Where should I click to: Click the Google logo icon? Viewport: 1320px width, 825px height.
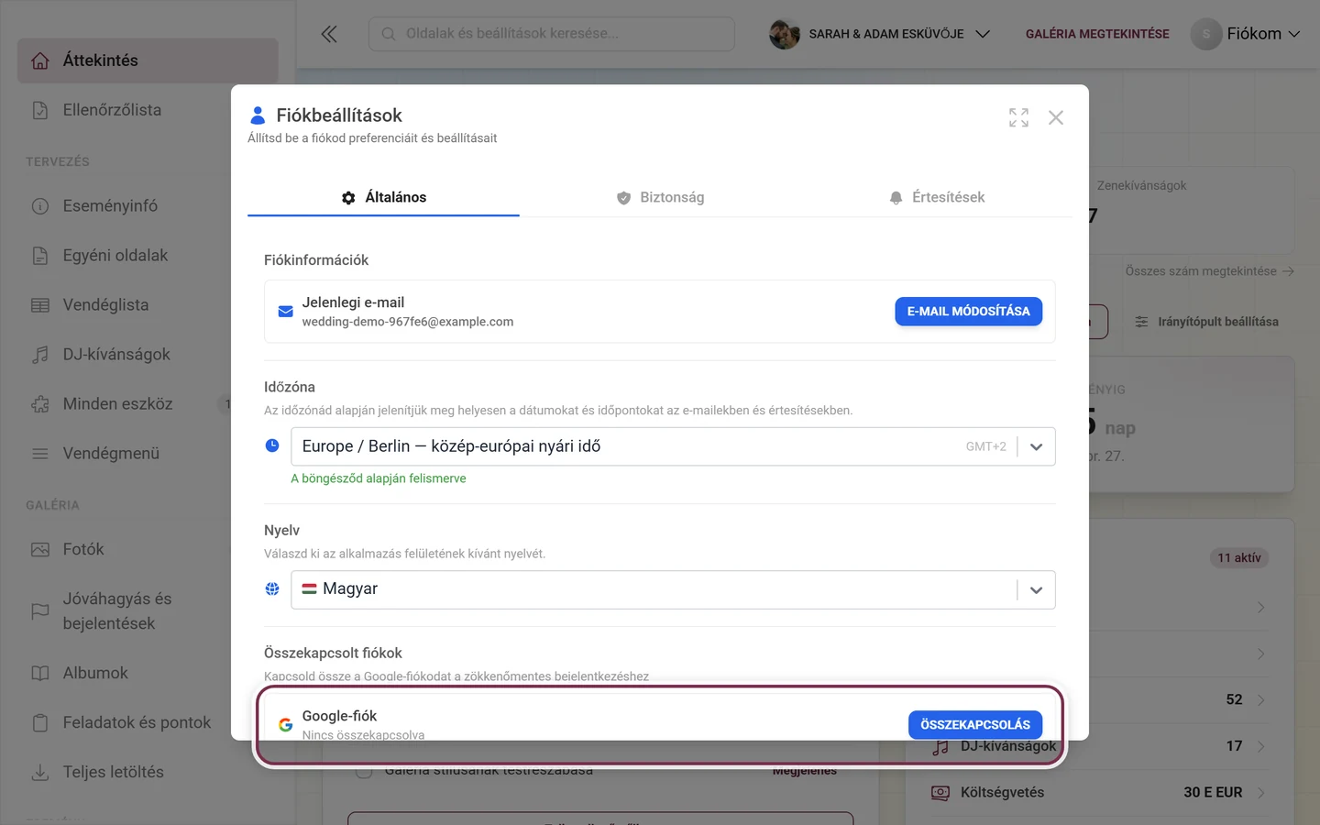(285, 724)
